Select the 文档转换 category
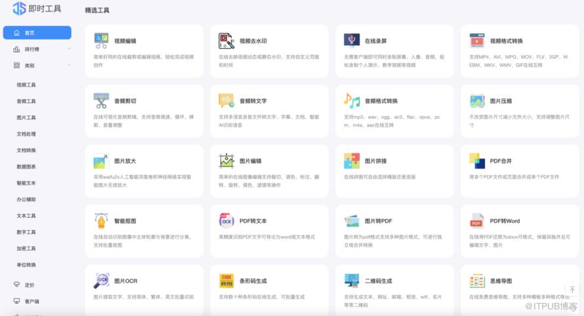The width and height of the screenshot is (584, 316). pyautogui.click(x=26, y=150)
